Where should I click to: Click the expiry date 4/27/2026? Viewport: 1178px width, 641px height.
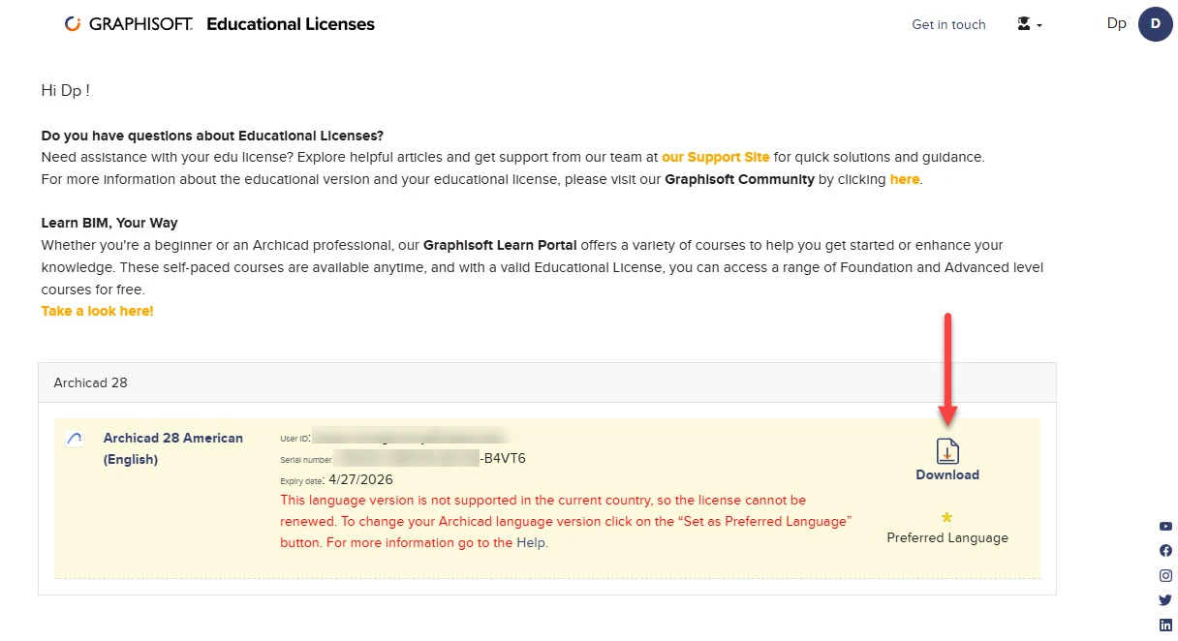point(361,479)
